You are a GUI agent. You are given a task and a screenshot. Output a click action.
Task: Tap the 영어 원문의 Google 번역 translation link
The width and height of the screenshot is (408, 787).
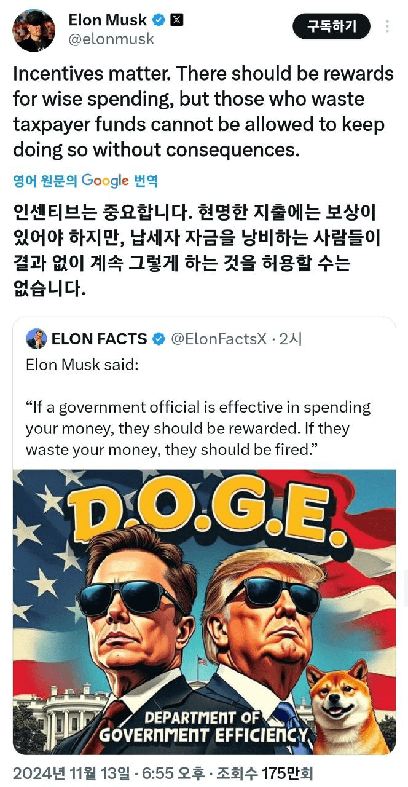85,181
